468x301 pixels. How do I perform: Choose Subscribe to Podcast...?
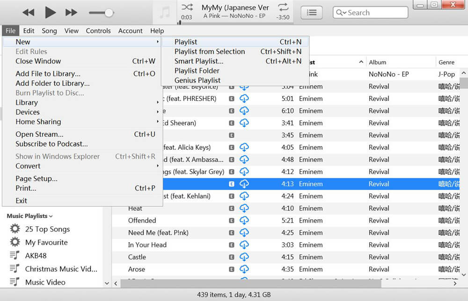click(x=82, y=144)
